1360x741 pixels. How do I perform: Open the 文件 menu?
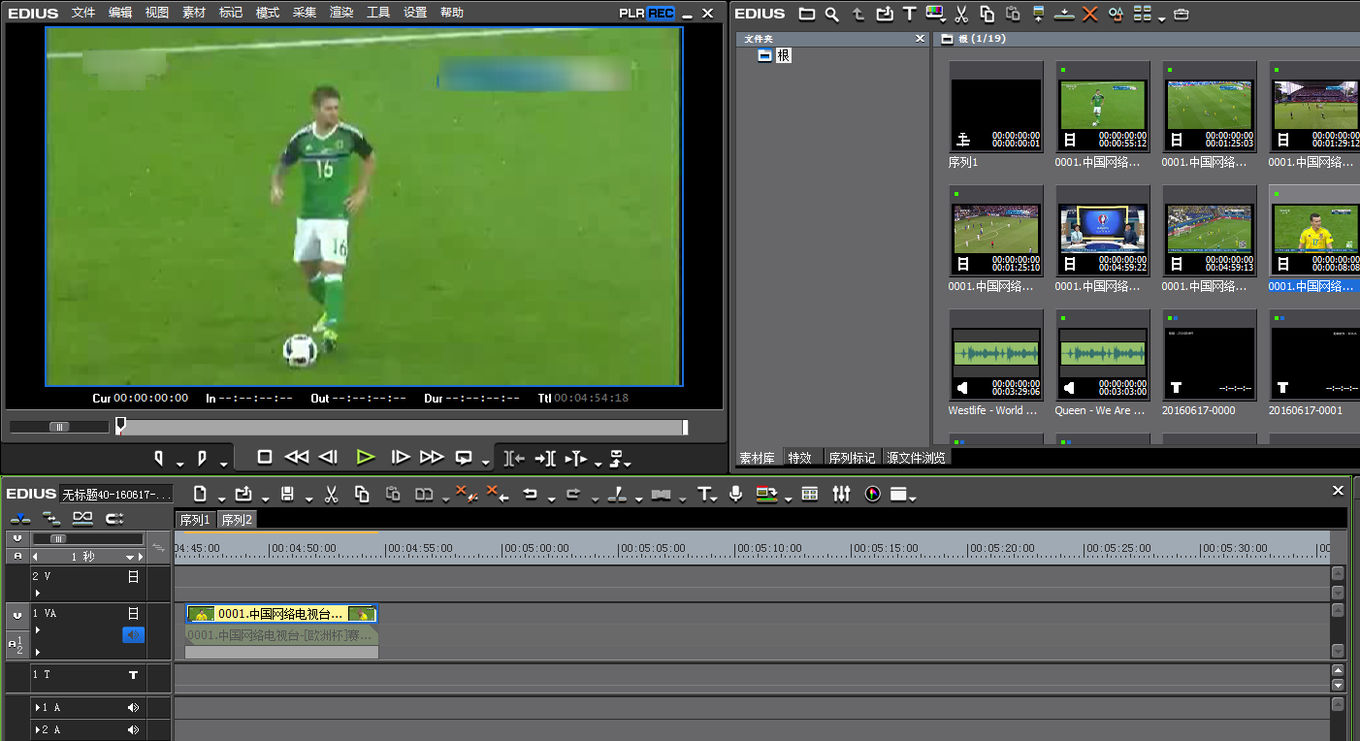(x=83, y=13)
